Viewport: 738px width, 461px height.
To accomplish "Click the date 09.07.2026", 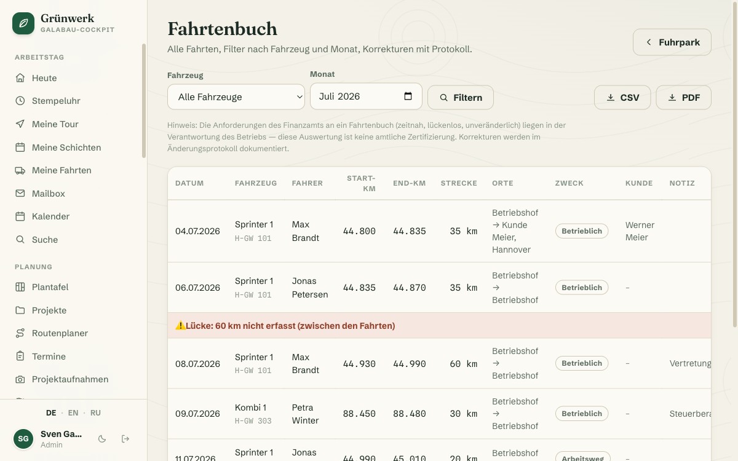I will coord(197,414).
